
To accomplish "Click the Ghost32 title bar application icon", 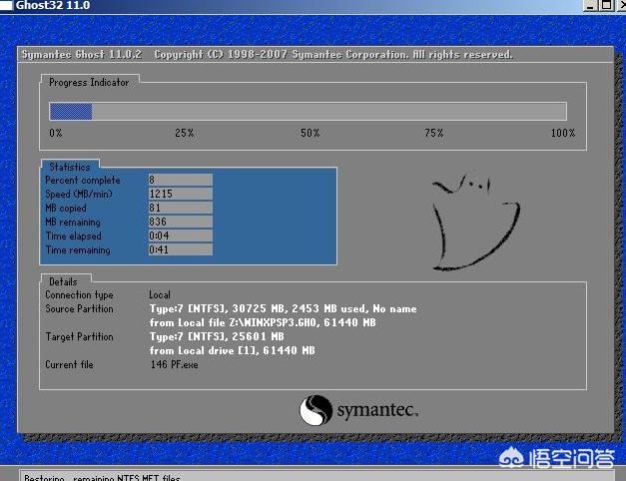I will (x=7, y=5).
